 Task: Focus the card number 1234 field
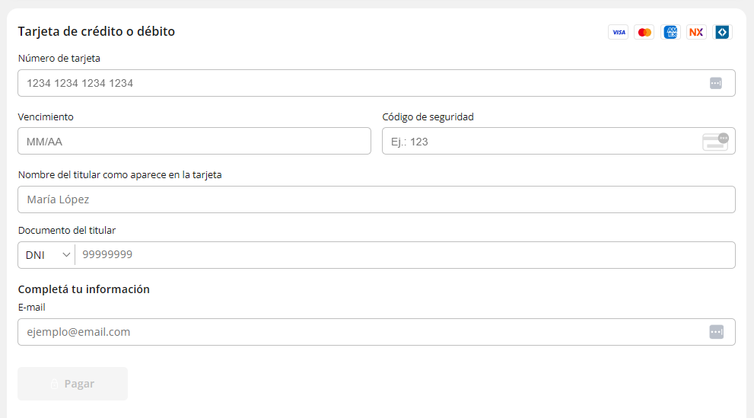pos(377,83)
